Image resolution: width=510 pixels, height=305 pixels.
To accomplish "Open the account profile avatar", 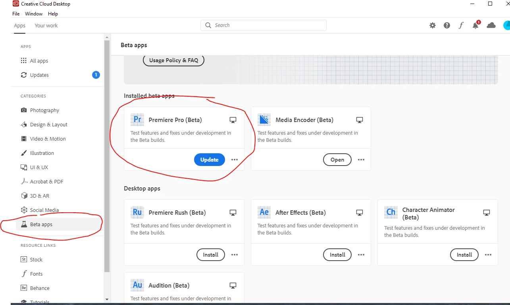I will pyautogui.click(x=506, y=25).
